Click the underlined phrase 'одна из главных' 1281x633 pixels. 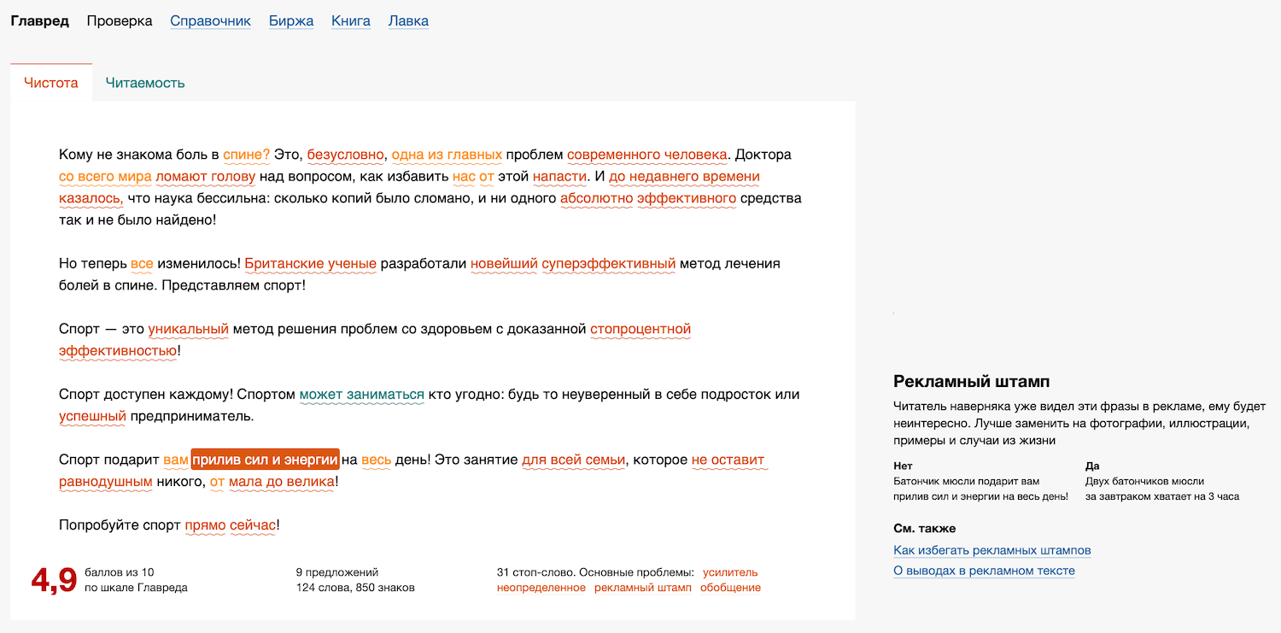point(447,155)
